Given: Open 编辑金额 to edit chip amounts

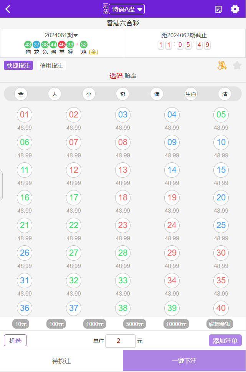Looking at the screenshot, I should (x=220, y=324).
